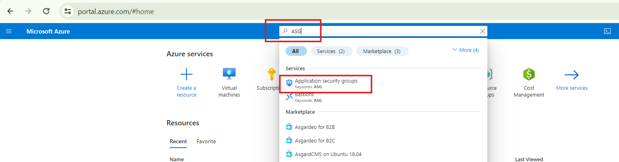Viewport: 619px width, 162px height.
Task: Click the browser address bar URL
Action: pos(116,12)
